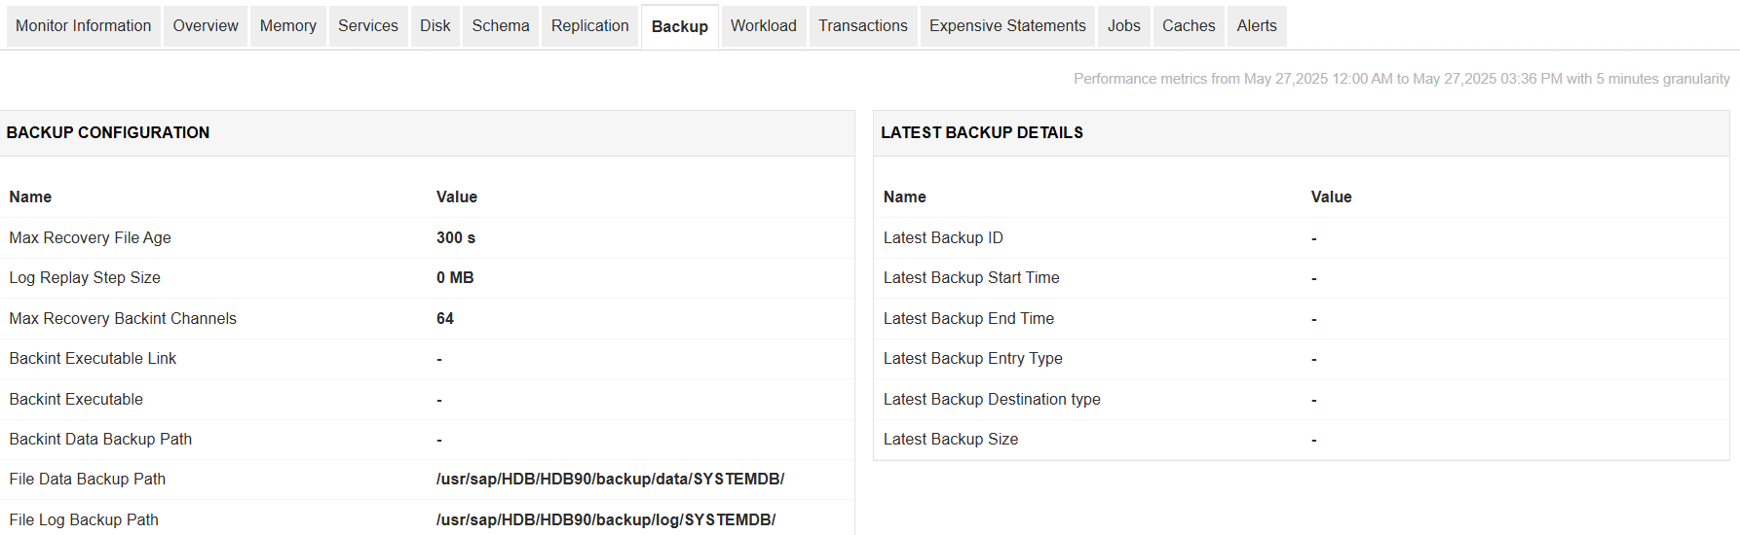Open the Workload tab
Screen dimensions: 1740x535
(x=763, y=26)
